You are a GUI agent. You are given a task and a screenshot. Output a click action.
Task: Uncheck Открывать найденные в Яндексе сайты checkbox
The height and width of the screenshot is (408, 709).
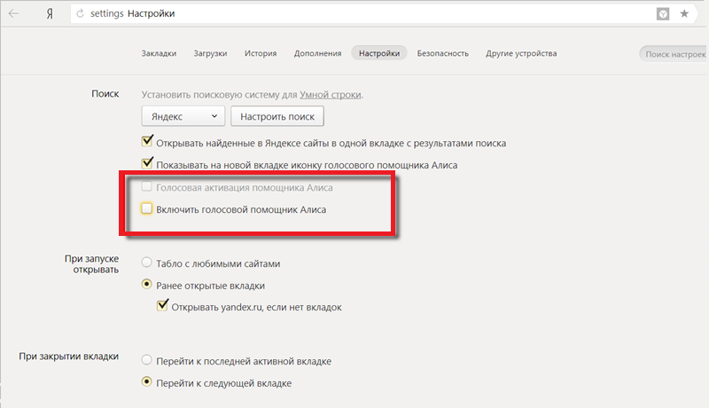147,141
